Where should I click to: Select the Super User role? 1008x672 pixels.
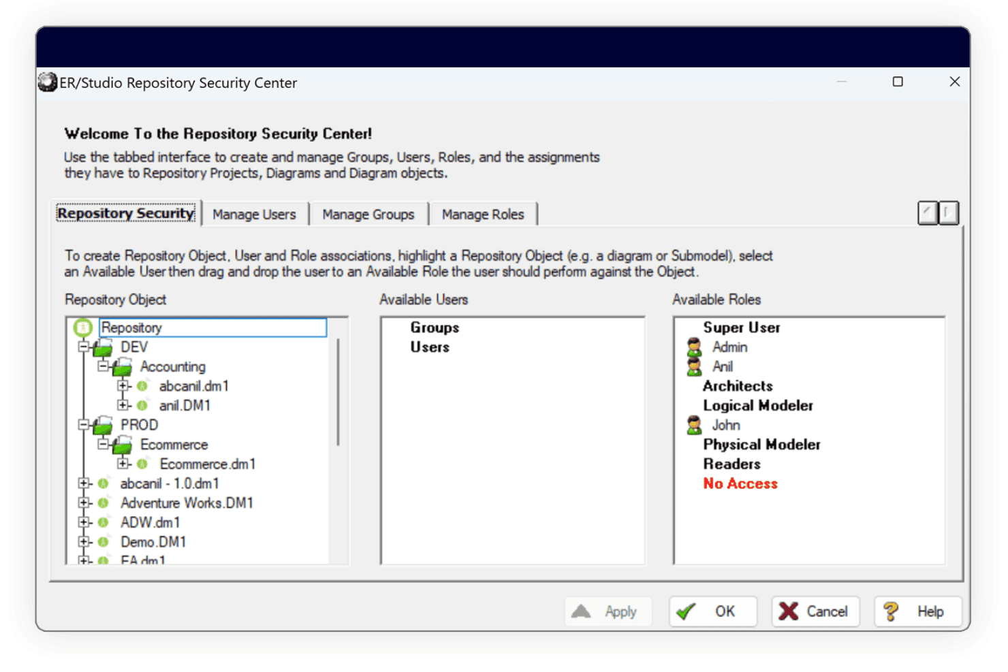(x=742, y=327)
